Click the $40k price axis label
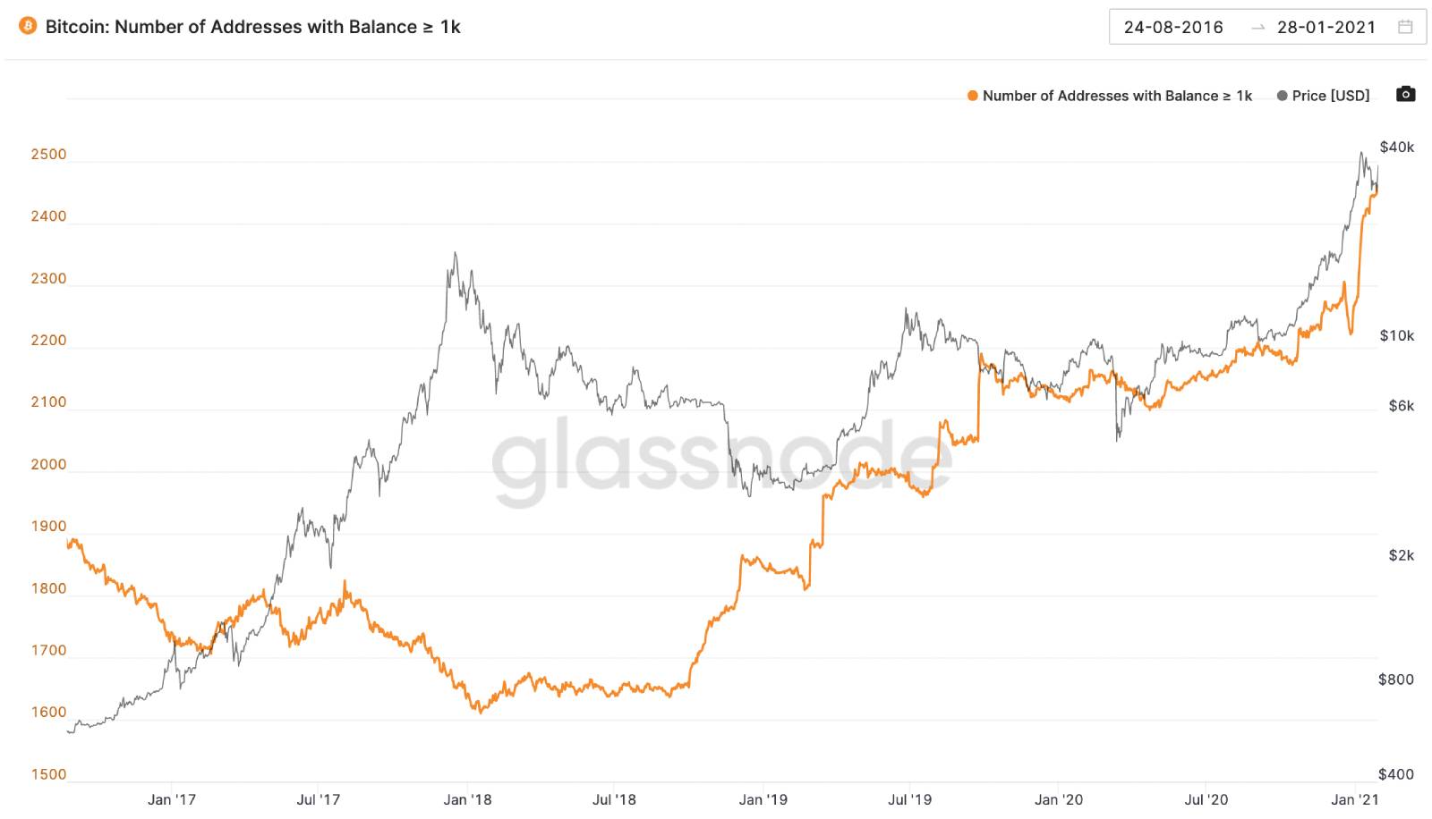The height and width of the screenshot is (819, 1432). click(1396, 147)
